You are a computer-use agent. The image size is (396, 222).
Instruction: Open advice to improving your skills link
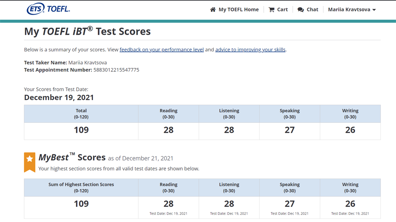tap(250, 50)
